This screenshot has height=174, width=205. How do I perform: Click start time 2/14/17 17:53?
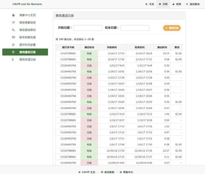[x=116, y=53]
